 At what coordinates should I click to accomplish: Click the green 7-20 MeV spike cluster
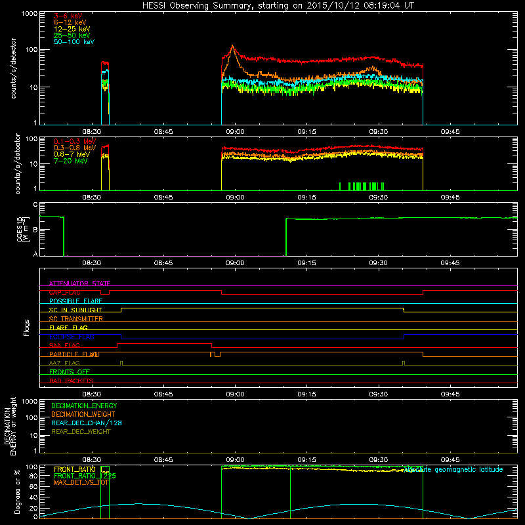362,186
